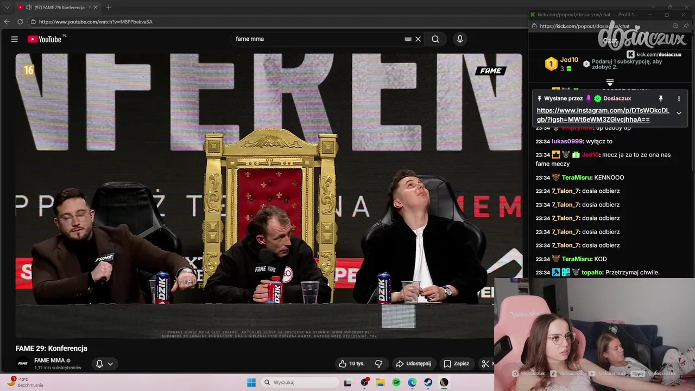The image size is (695, 391).
Task: Clear the YouTube search query with X
Action: (x=418, y=39)
